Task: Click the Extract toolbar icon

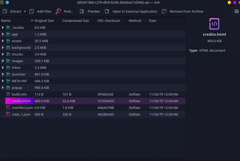Action: pos(5,11)
